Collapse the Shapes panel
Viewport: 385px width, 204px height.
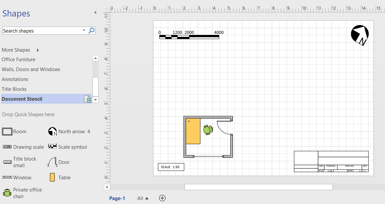pyautogui.click(x=95, y=13)
